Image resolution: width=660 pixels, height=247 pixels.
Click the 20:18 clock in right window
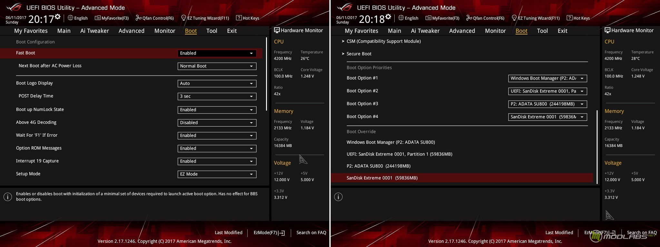coord(372,19)
